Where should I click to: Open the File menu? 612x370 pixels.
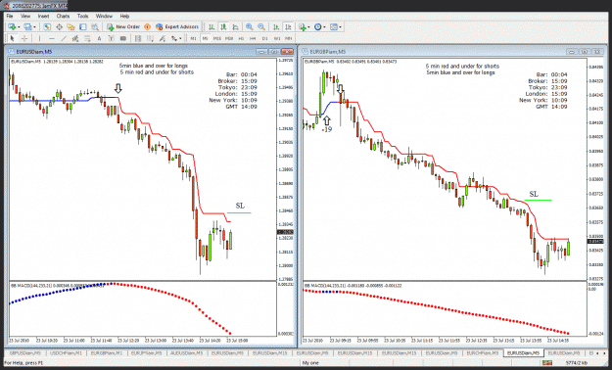10,16
